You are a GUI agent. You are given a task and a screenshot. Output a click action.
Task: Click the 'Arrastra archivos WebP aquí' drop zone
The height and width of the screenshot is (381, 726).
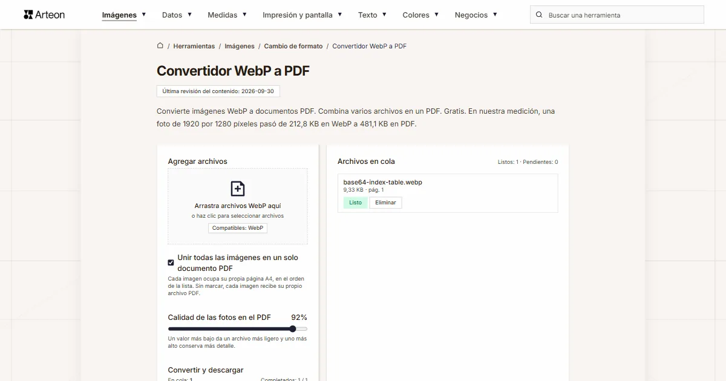[238, 206]
